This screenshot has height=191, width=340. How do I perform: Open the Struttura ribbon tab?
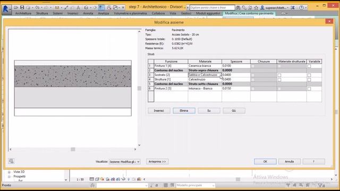(x=42, y=13)
